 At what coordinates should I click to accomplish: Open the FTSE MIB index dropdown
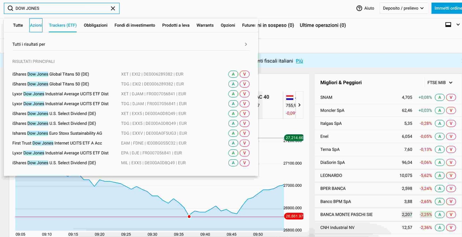click(x=440, y=82)
